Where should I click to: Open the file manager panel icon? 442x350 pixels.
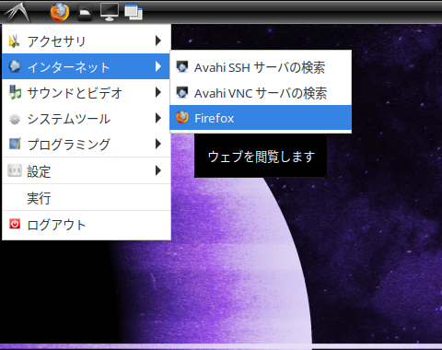(85, 12)
